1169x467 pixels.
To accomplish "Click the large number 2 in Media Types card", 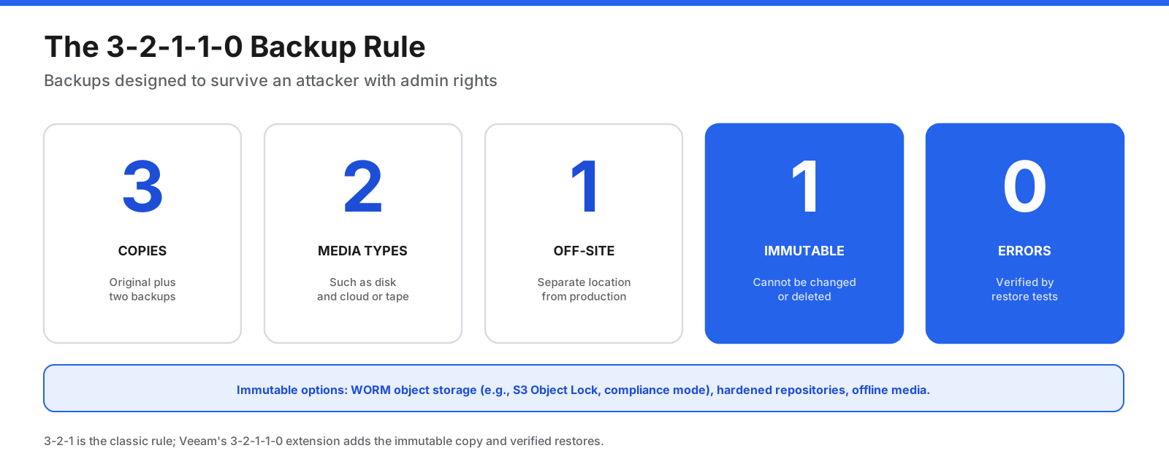I will pyautogui.click(x=363, y=187).
